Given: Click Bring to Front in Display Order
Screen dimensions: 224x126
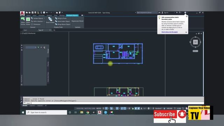Looking at the screenshot, I should pos(61,18).
